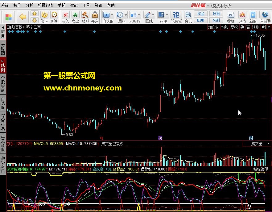272x212 pixels.
Task: Toggle the chart's 预测 forecast button
Action: click(x=256, y=27)
